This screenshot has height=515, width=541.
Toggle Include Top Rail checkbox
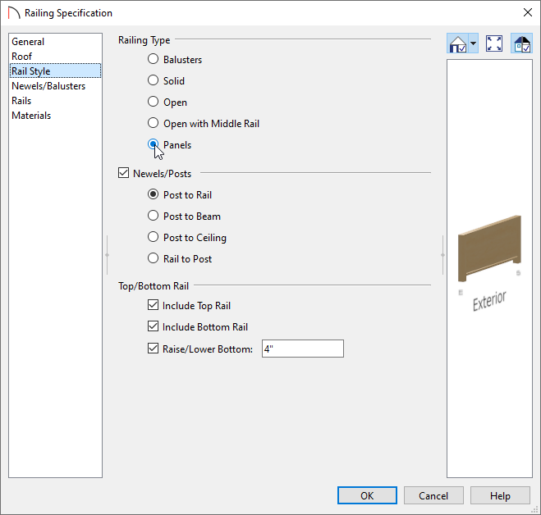[x=154, y=305]
